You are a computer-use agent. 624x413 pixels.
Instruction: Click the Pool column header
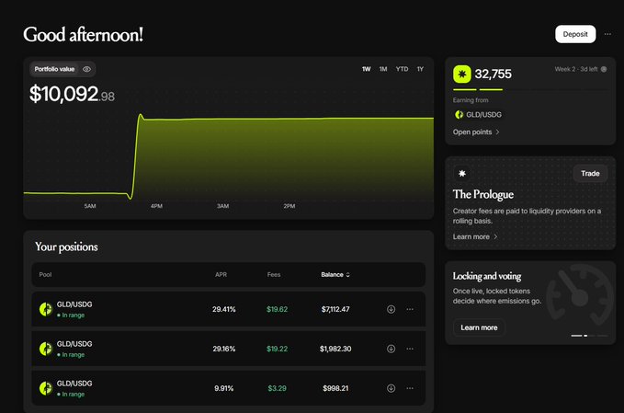point(45,275)
